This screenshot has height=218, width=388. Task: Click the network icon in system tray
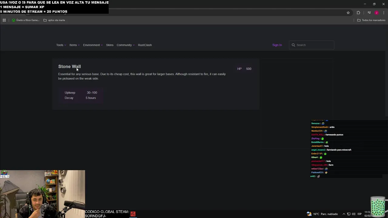pos(349,214)
